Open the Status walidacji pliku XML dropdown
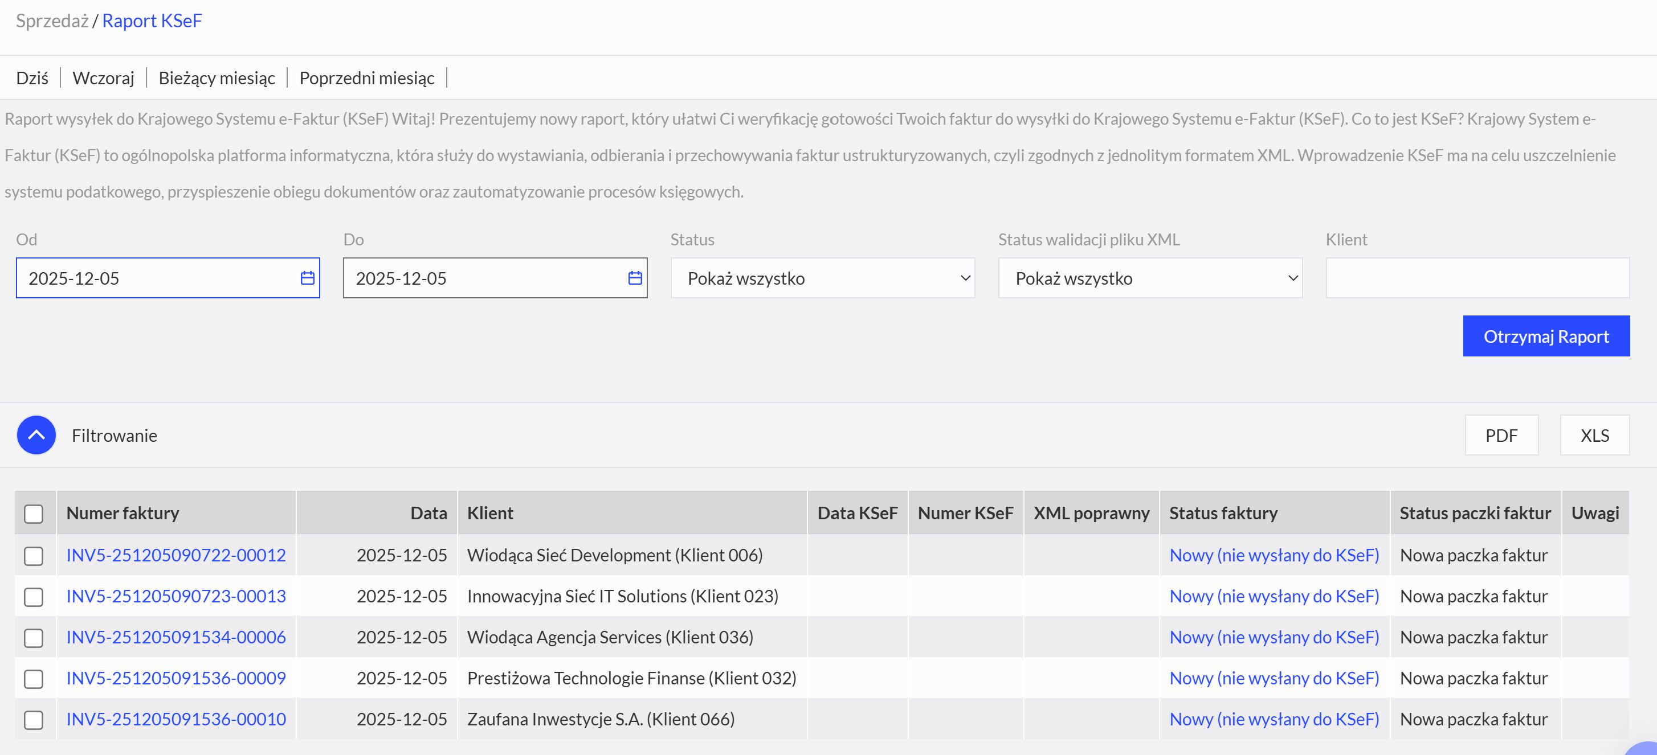The width and height of the screenshot is (1657, 755). pos(1150,278)
